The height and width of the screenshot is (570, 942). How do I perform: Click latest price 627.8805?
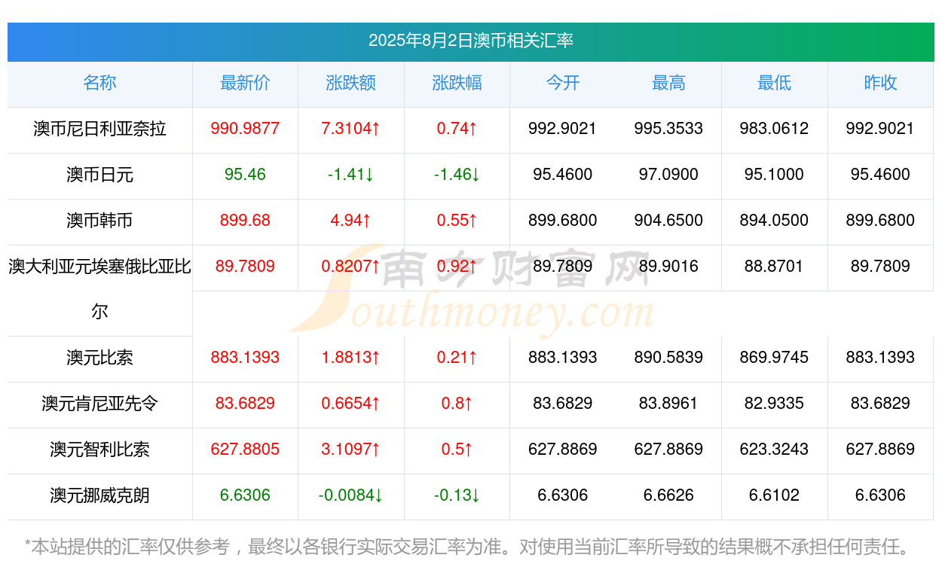[245, 450]
